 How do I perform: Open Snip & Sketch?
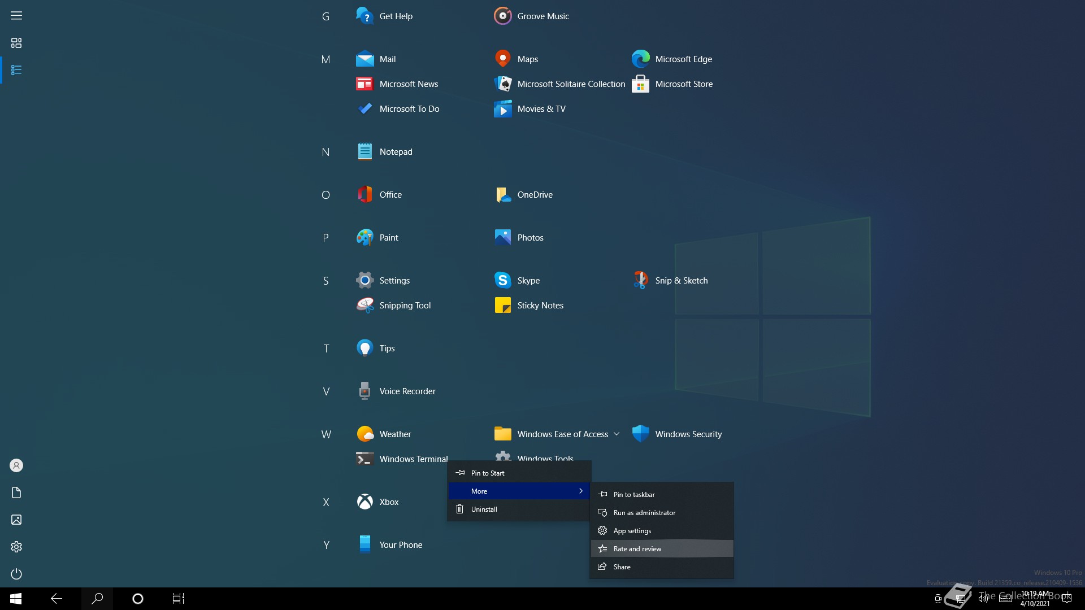coord(670,280)
